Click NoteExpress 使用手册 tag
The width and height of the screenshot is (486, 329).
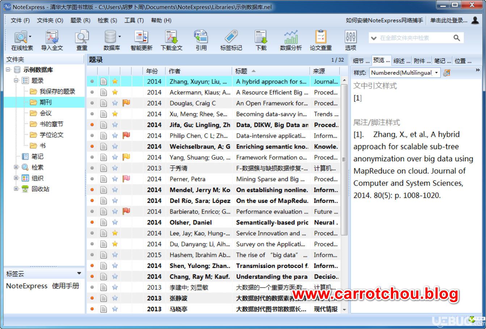point(43,286)
